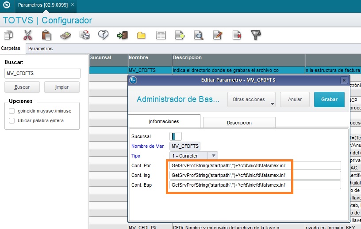Viewport: 361px width, 229px height.
Task: Open the calculator toolbar icon
Action: click(x=65, y=35)
